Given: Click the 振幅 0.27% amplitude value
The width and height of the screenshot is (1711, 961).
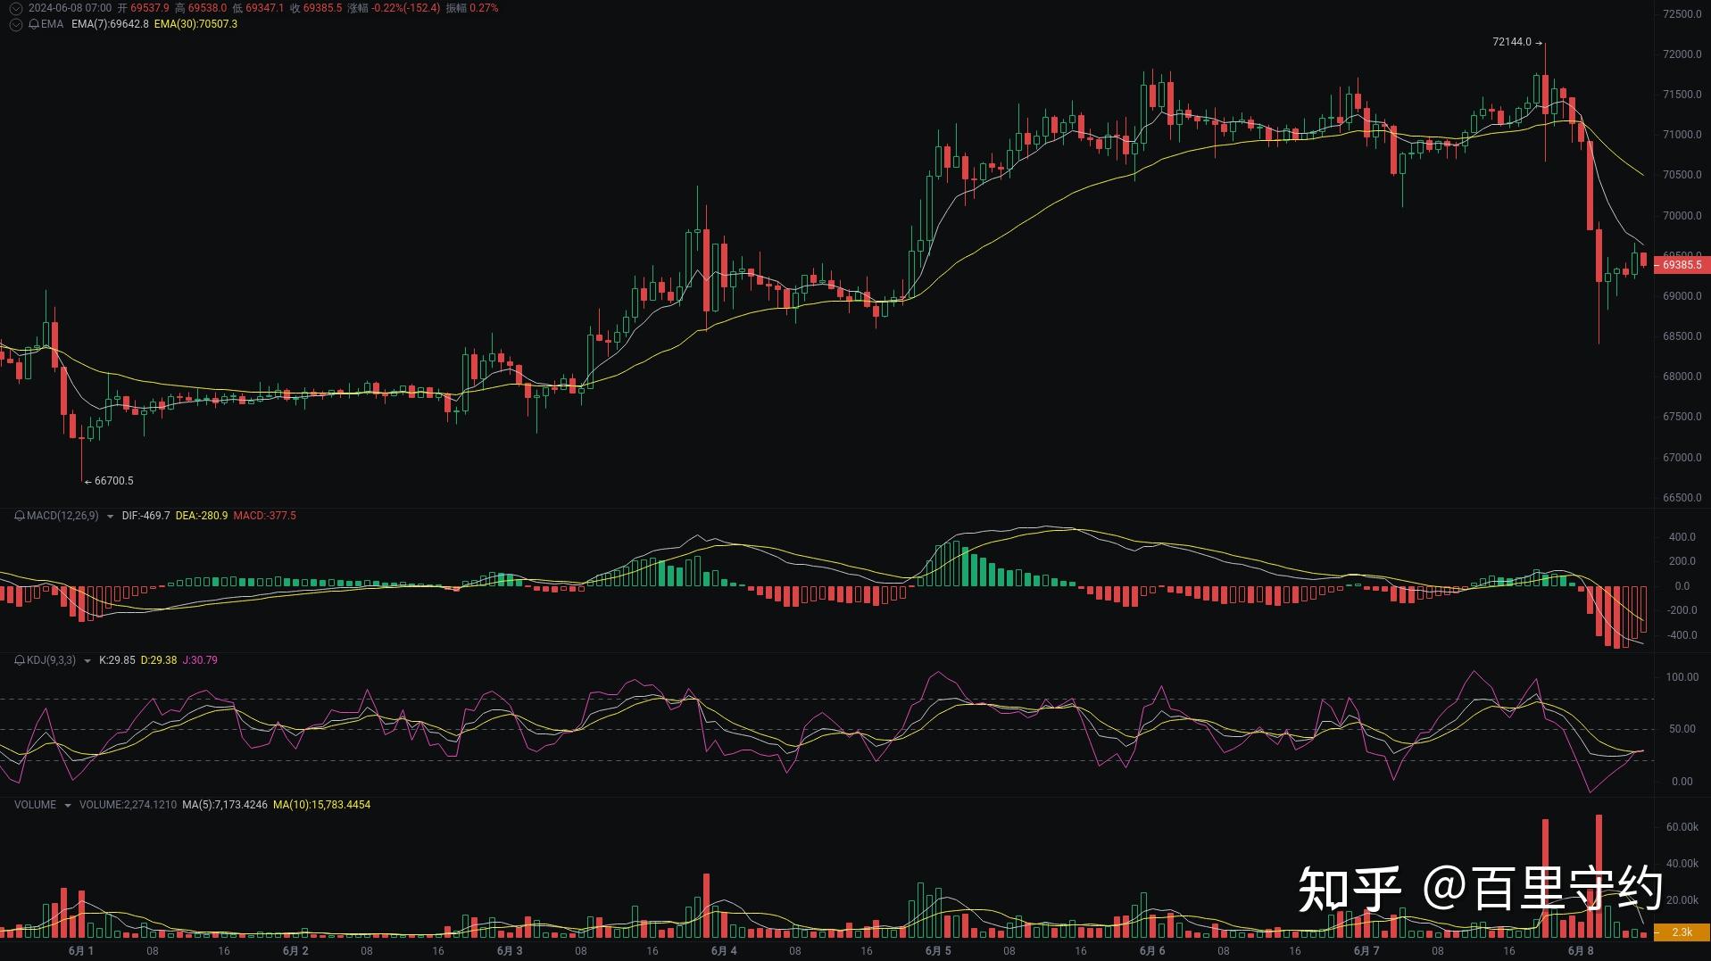Looking at the screenshot, I should coord(472,8).
